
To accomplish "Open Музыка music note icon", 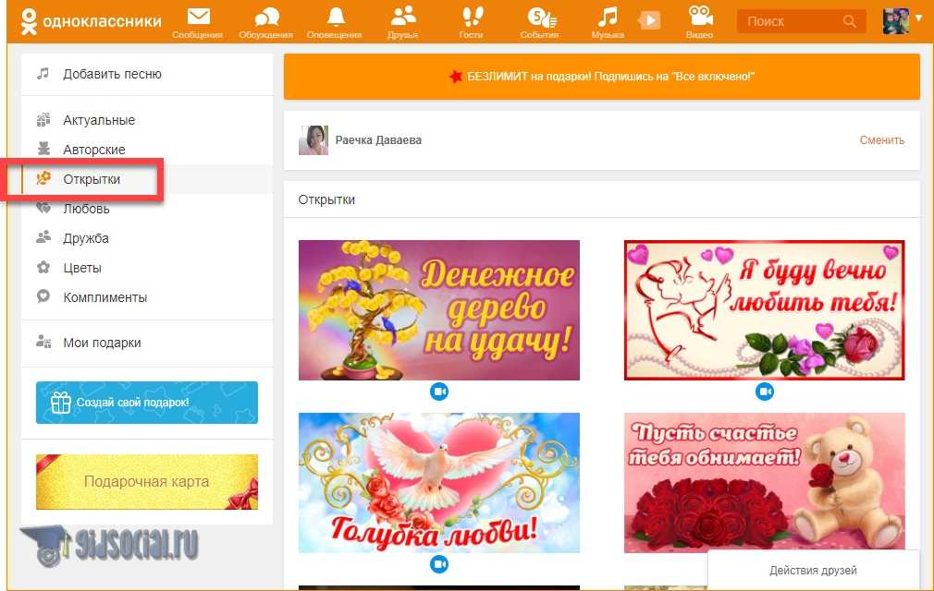I will pos(607,18).
